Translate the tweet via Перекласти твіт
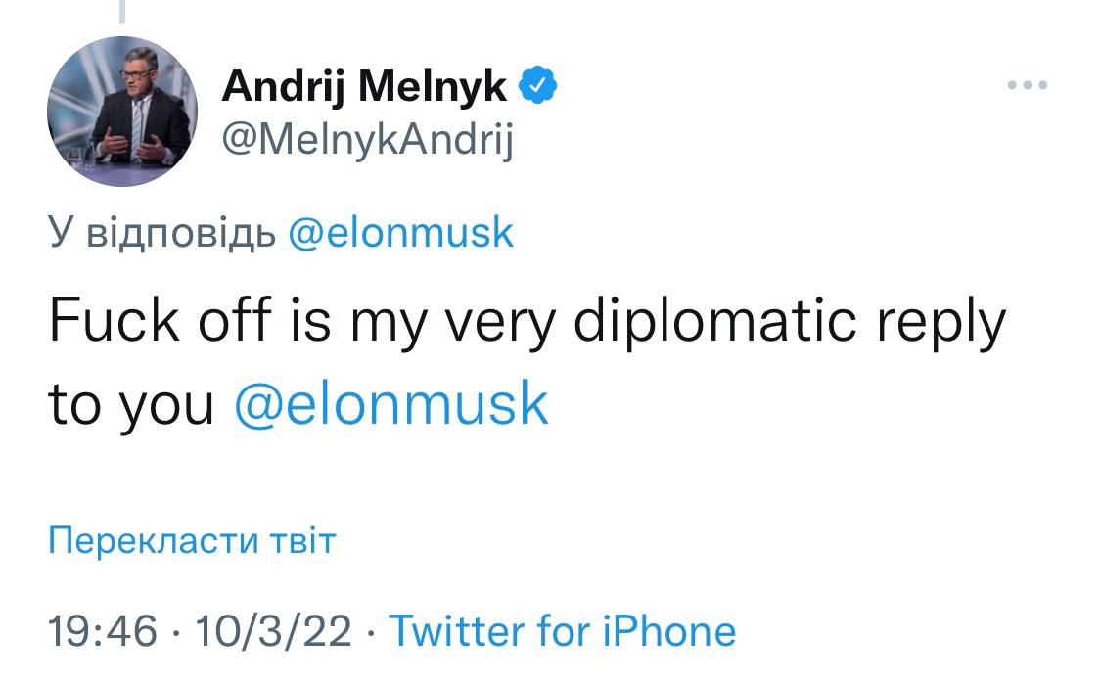 (x=192, y=539)
